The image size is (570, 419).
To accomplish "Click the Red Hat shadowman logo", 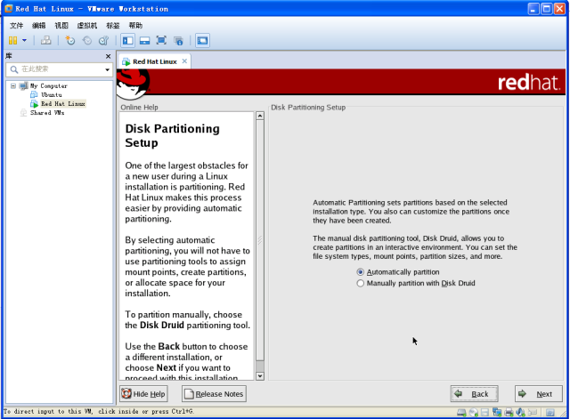I will 133,85.
